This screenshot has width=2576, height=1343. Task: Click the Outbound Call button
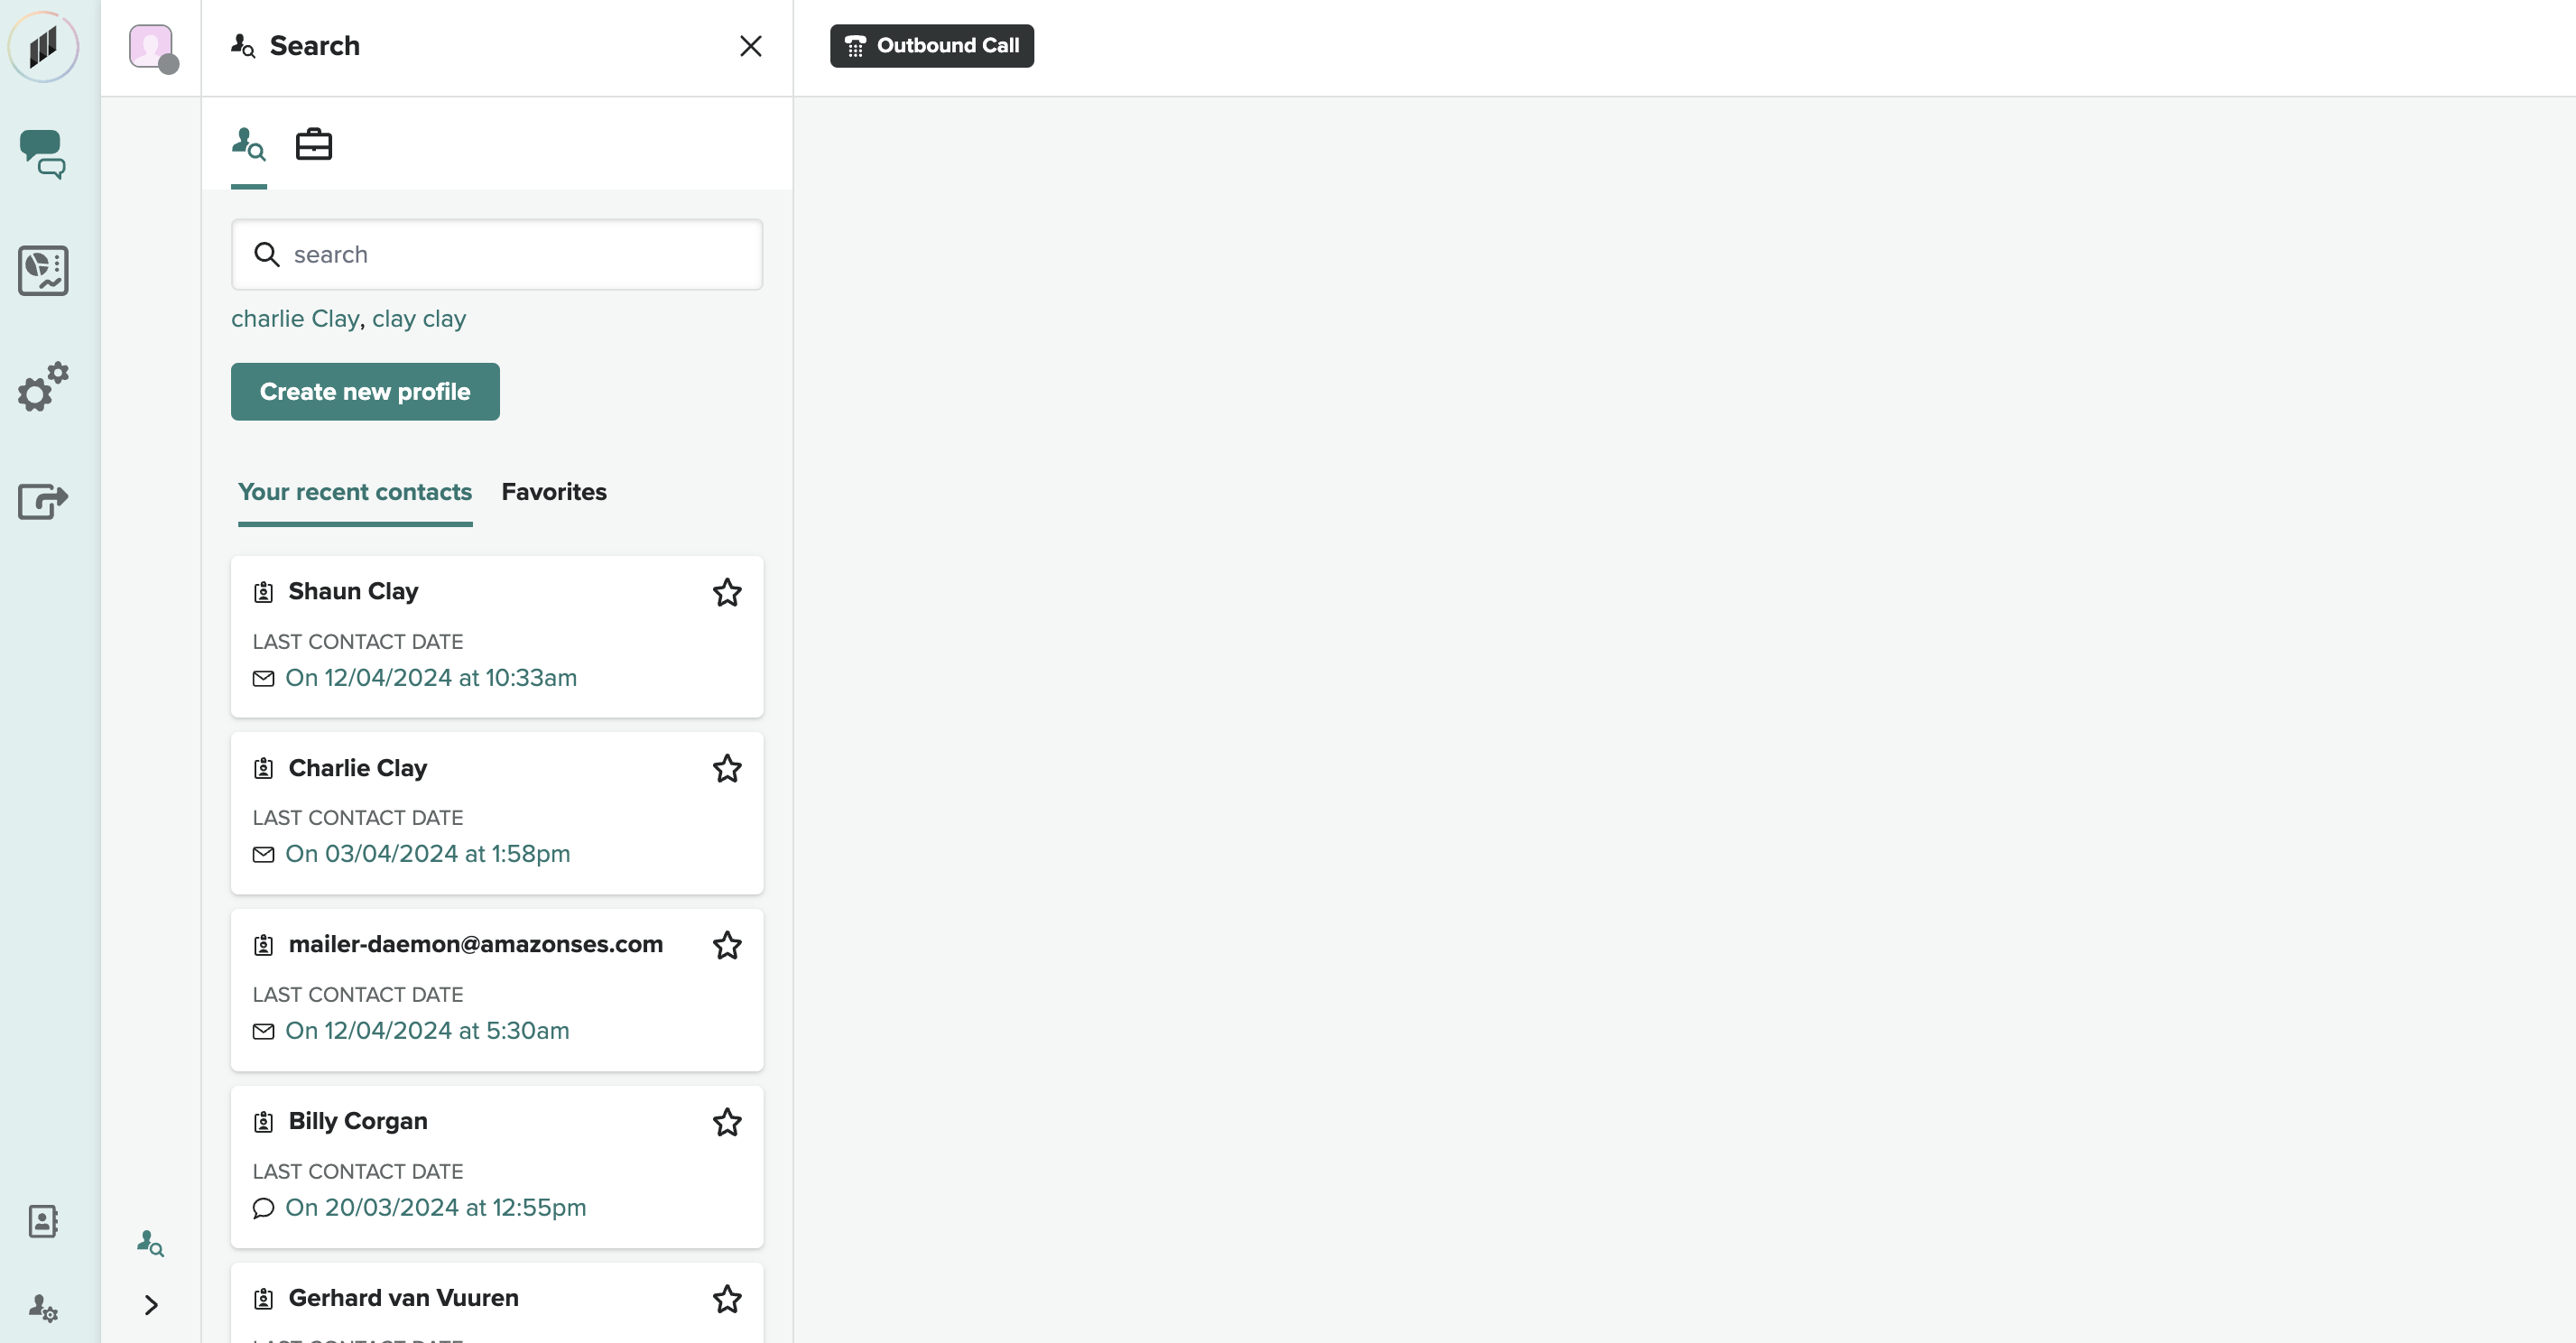click(x=931, y=46)
